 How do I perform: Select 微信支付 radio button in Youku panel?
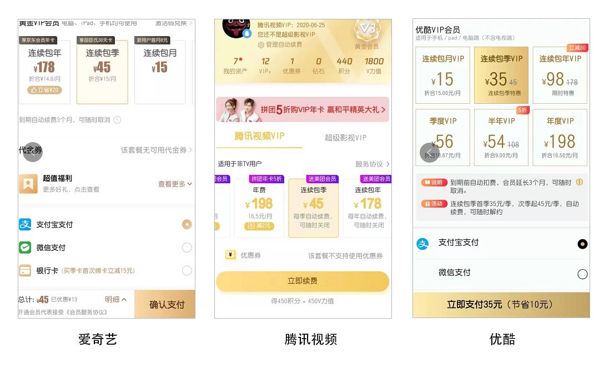pyautogui.click(x=582, y=274)
